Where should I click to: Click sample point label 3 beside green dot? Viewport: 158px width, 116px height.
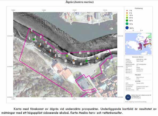pyautogui.click(x=35, y=37)
